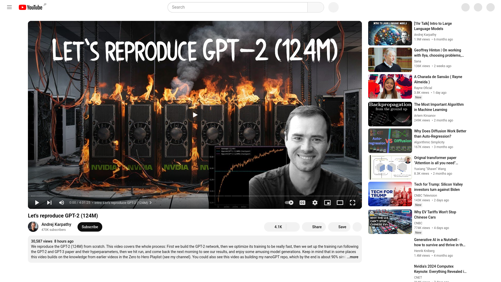Play the video from control bar

tap(37, 203)
